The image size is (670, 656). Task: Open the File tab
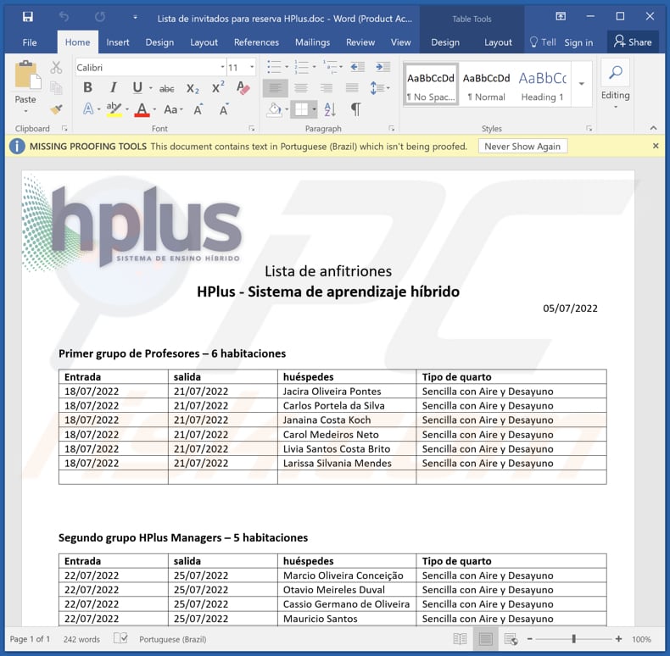click(x=30, y=42)
